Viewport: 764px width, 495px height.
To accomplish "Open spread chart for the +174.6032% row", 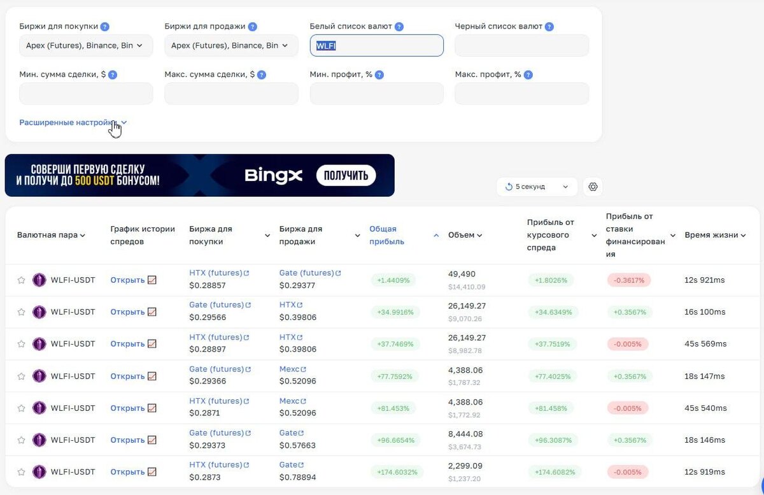I will pos(133,472).
